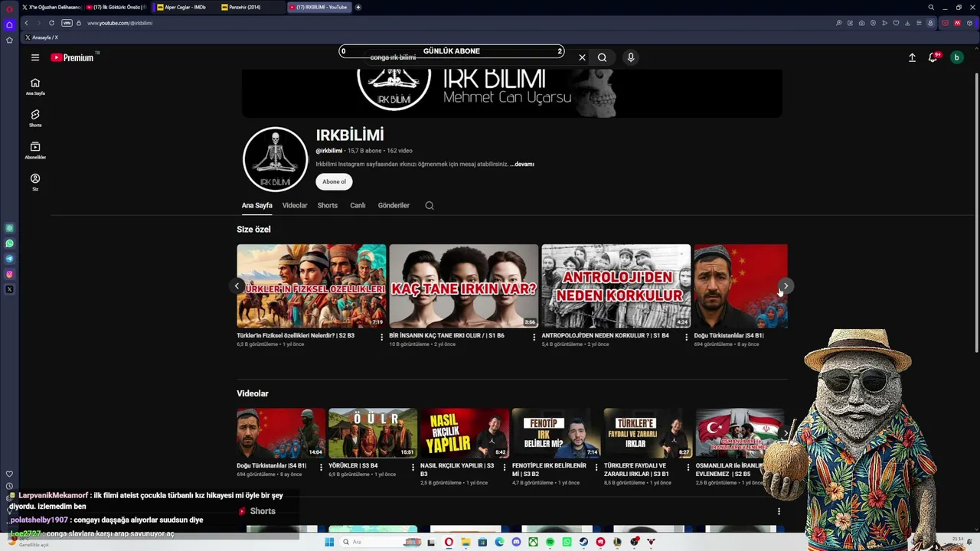The height and width of the screenshot is (551, 980).
Task: Open File Explorer from the taskbar
Action: pos(465,542)
